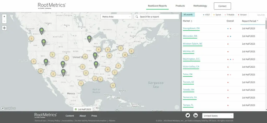Select the map pin at Las Vegas
Image resolution: width=267 pixels, height=123 pixels.
[x=46, y=62]
